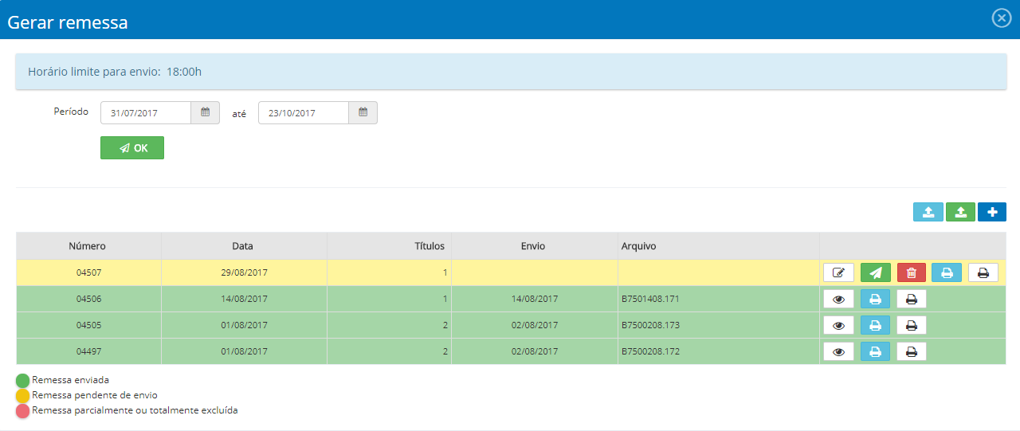The image size is (1020, 431).
Task: Close the Gerar remessa dialog
Action: (1001, 18)
